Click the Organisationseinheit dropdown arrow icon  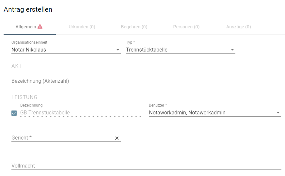tap(118, 50)
